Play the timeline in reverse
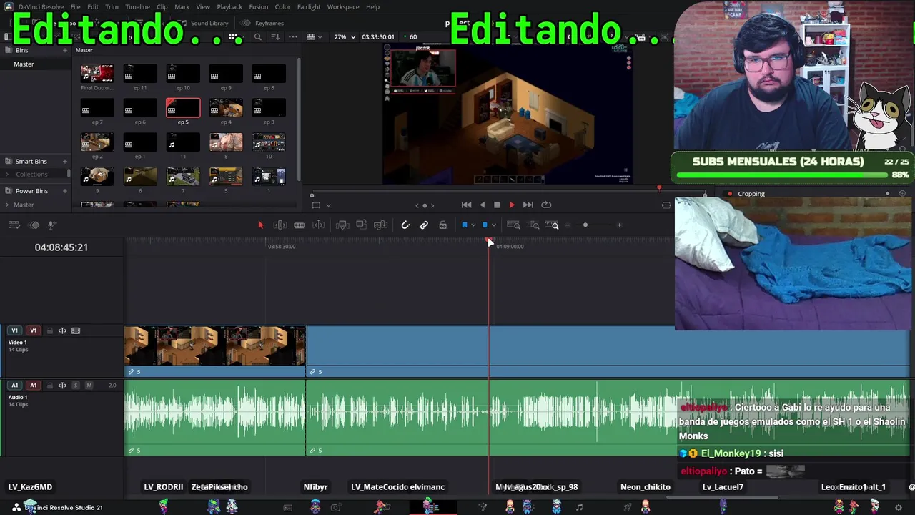Screen dimensions: 915x515 482,205
